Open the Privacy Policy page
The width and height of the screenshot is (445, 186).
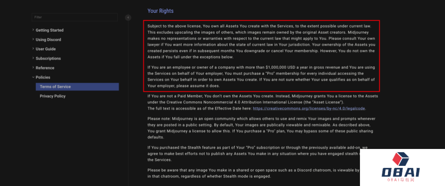click(52, 96)
